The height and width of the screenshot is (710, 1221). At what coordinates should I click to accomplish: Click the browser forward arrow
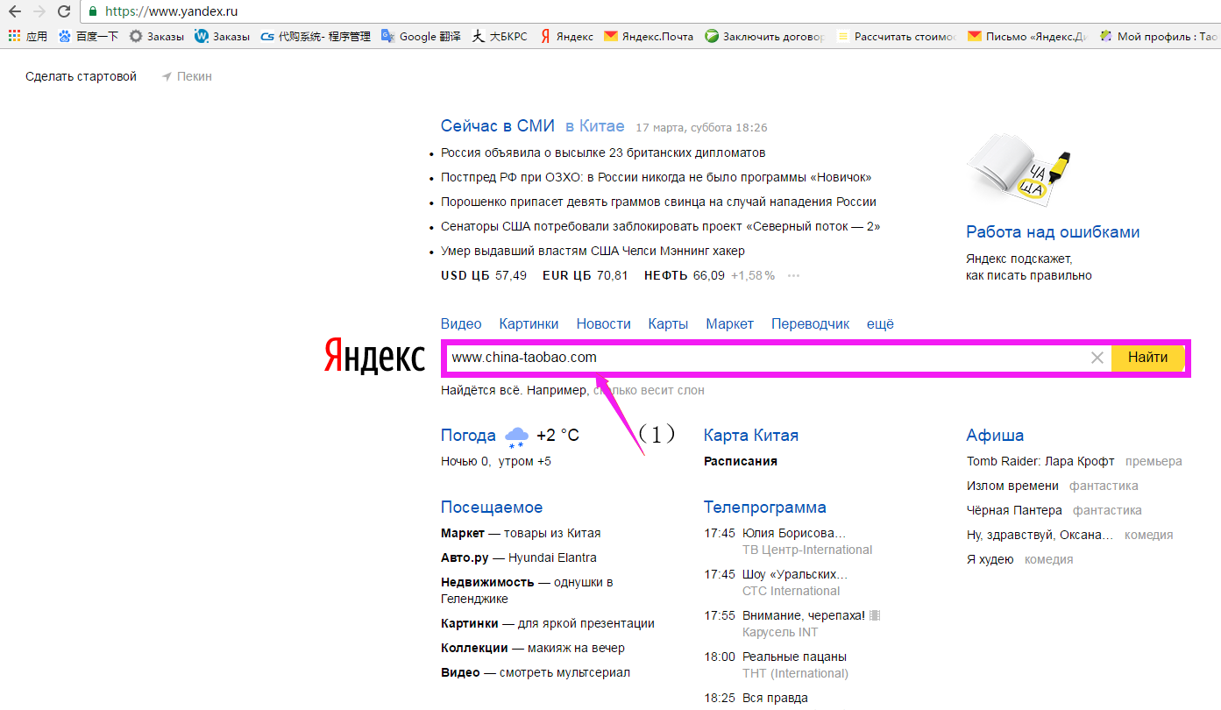(39, 11)
